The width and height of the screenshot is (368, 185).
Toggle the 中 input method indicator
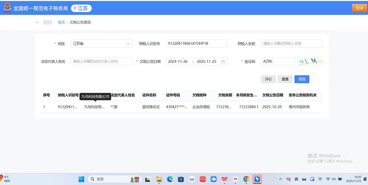[x=320, y=179]
